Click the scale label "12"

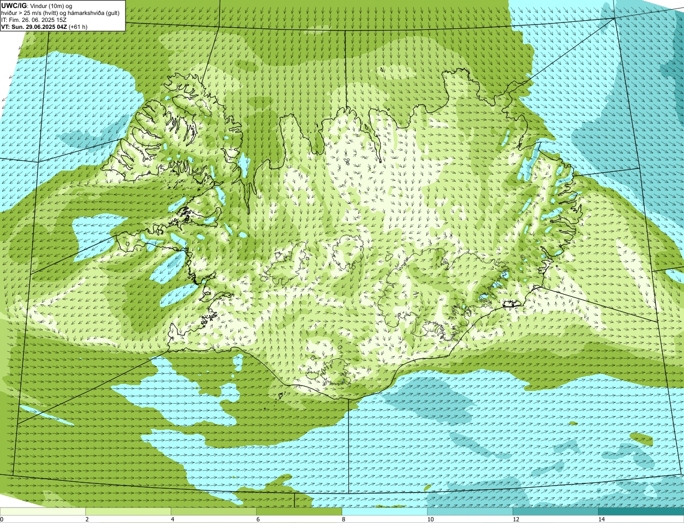point(516,519)
